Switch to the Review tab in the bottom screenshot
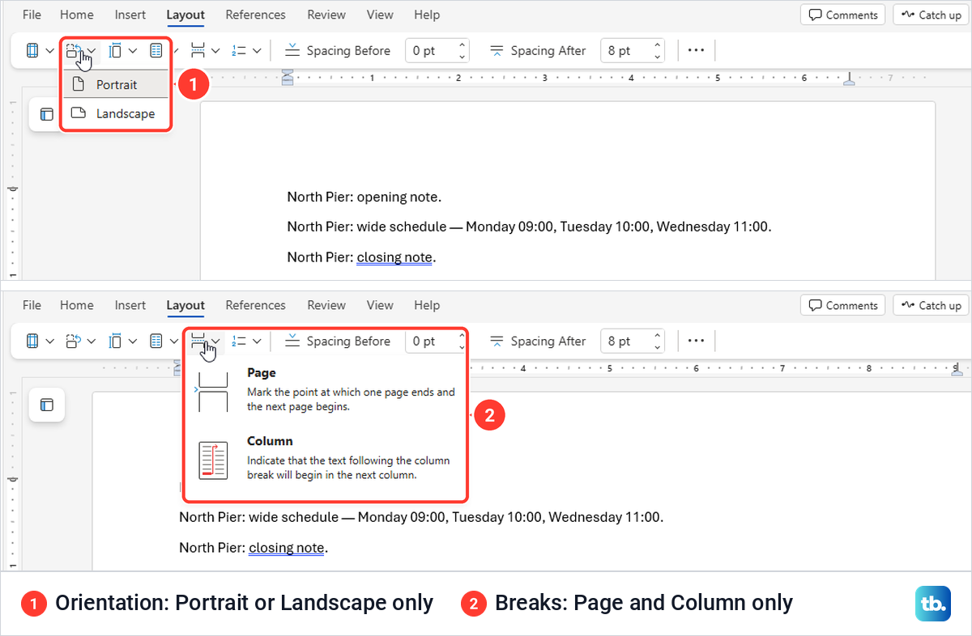 [x=326, y=305]
